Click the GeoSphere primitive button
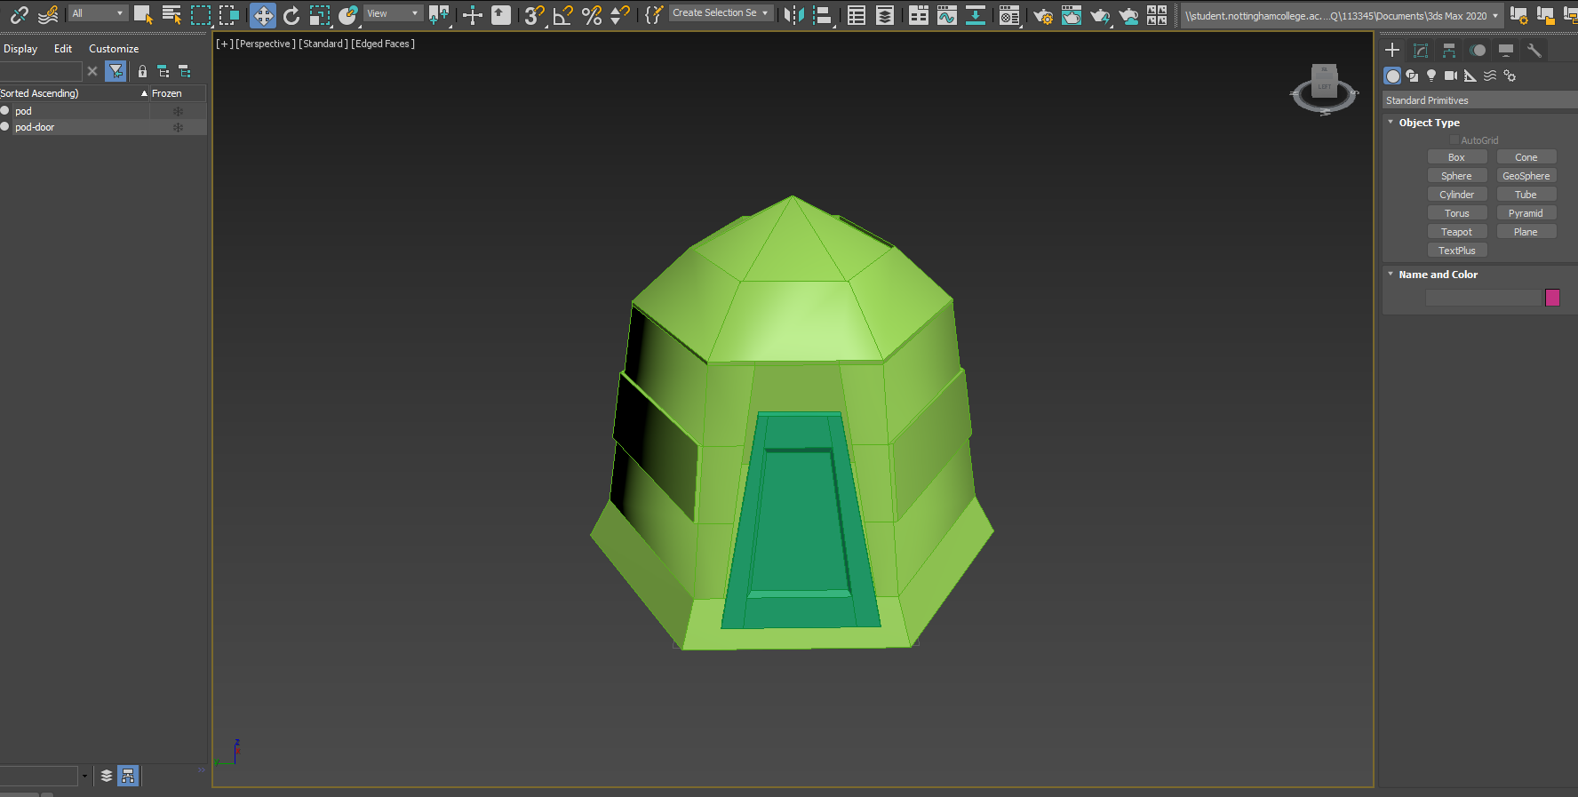The image size is (1578, 797). (1526, 176)
